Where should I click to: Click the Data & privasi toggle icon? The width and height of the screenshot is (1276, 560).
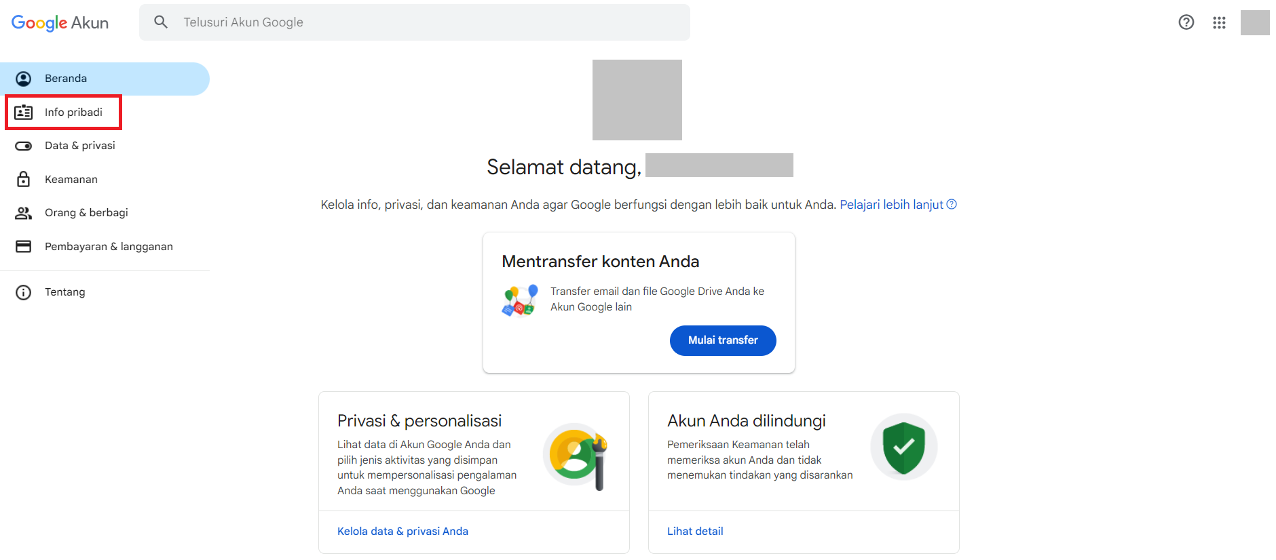pos(24,146)
